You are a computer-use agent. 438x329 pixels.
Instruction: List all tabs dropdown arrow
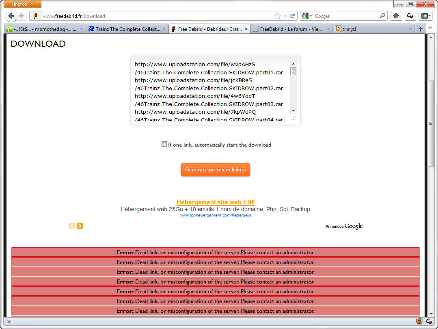point(430,29)
